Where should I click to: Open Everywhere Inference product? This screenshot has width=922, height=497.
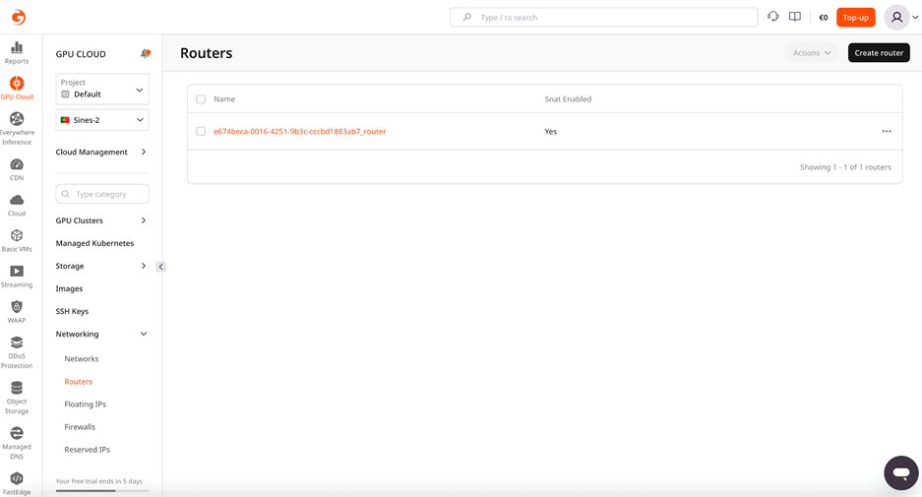[17, 128]
